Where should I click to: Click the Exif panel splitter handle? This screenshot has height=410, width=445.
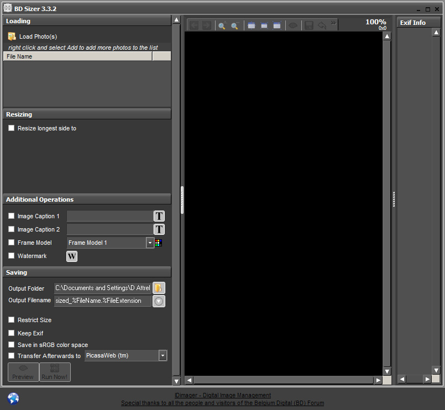click(x=394, y=199)
